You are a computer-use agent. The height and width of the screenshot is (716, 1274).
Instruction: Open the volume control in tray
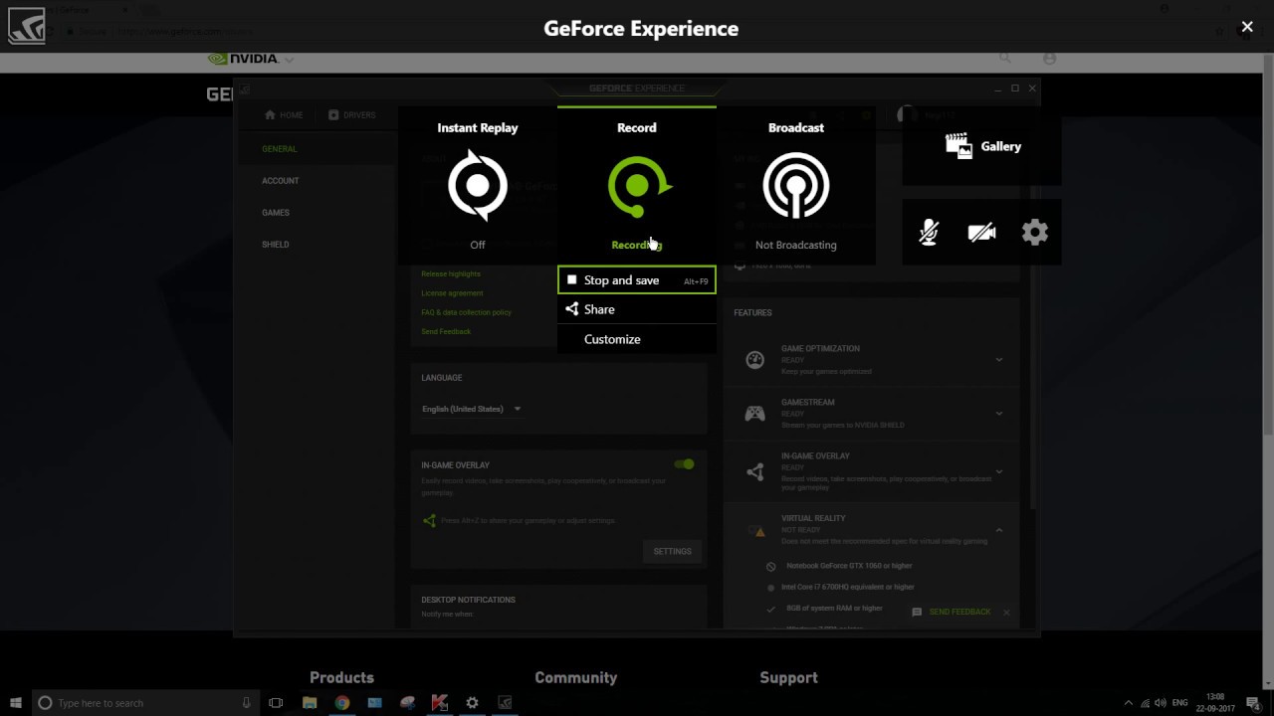coord(1161,703)
